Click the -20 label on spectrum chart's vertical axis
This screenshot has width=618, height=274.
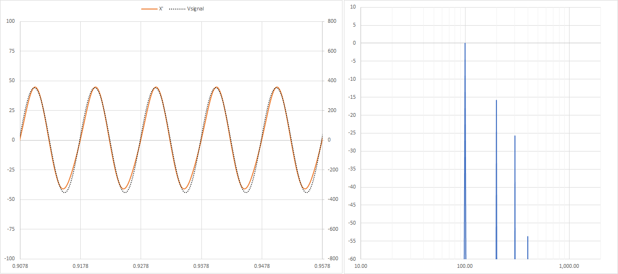tap(353, 115)
